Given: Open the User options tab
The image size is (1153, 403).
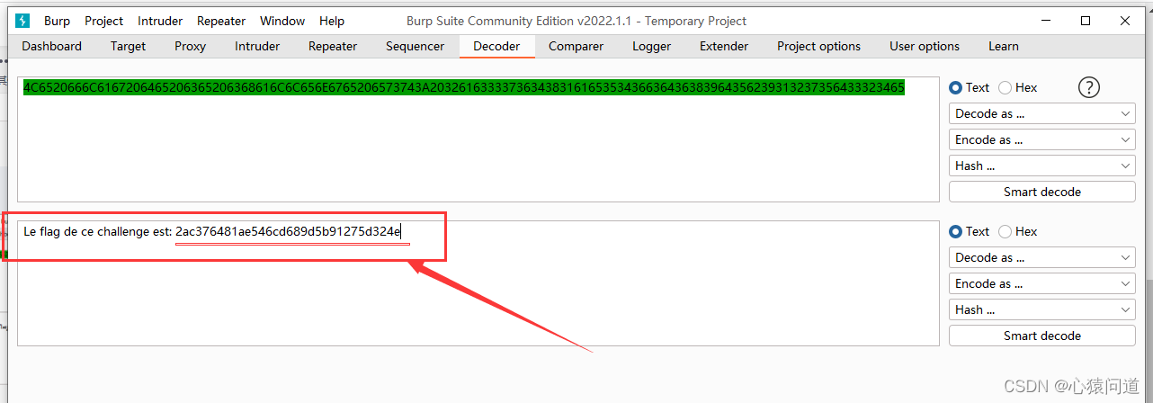Looking at the screenshot, I should [x=925, y=46].
